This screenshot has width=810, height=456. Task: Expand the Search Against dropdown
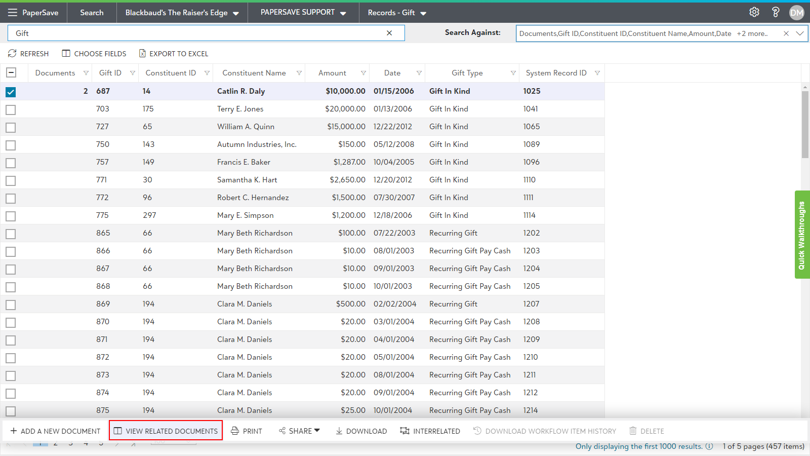pos(799,33)
